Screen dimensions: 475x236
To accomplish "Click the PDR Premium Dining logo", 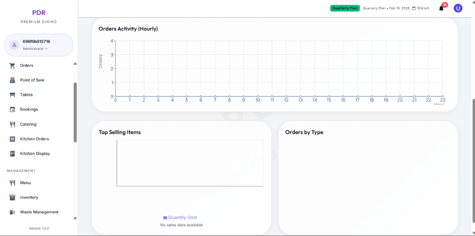I will point(39,16).
